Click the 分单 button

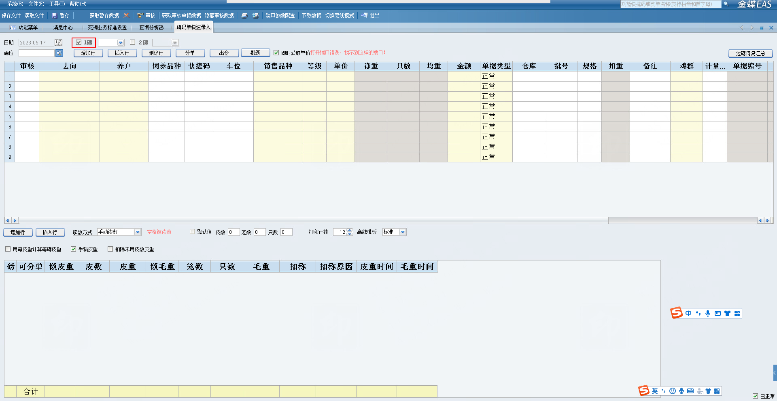190,53
